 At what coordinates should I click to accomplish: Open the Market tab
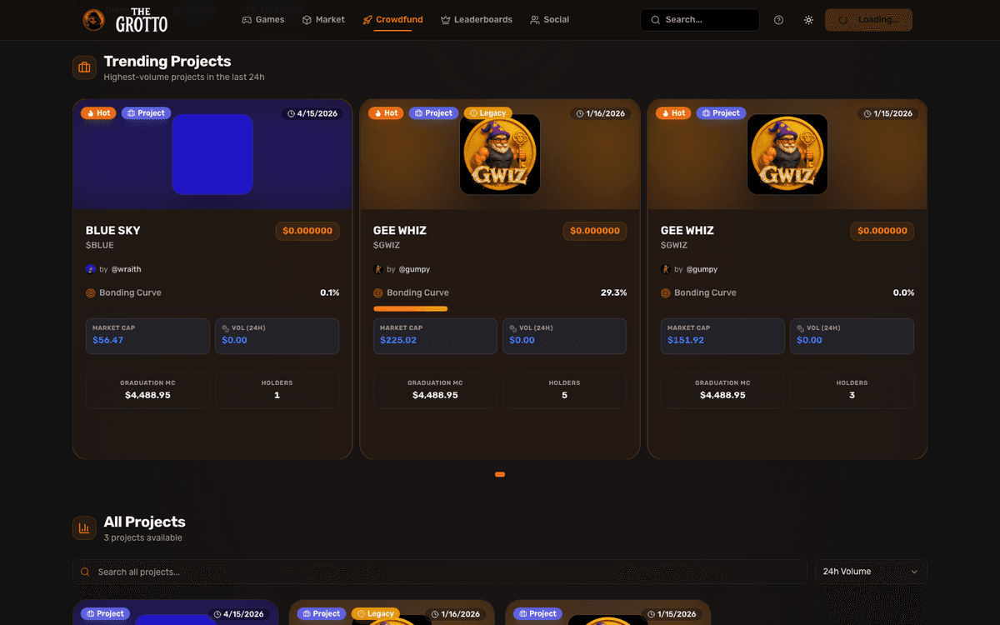(x=323, y=20)
